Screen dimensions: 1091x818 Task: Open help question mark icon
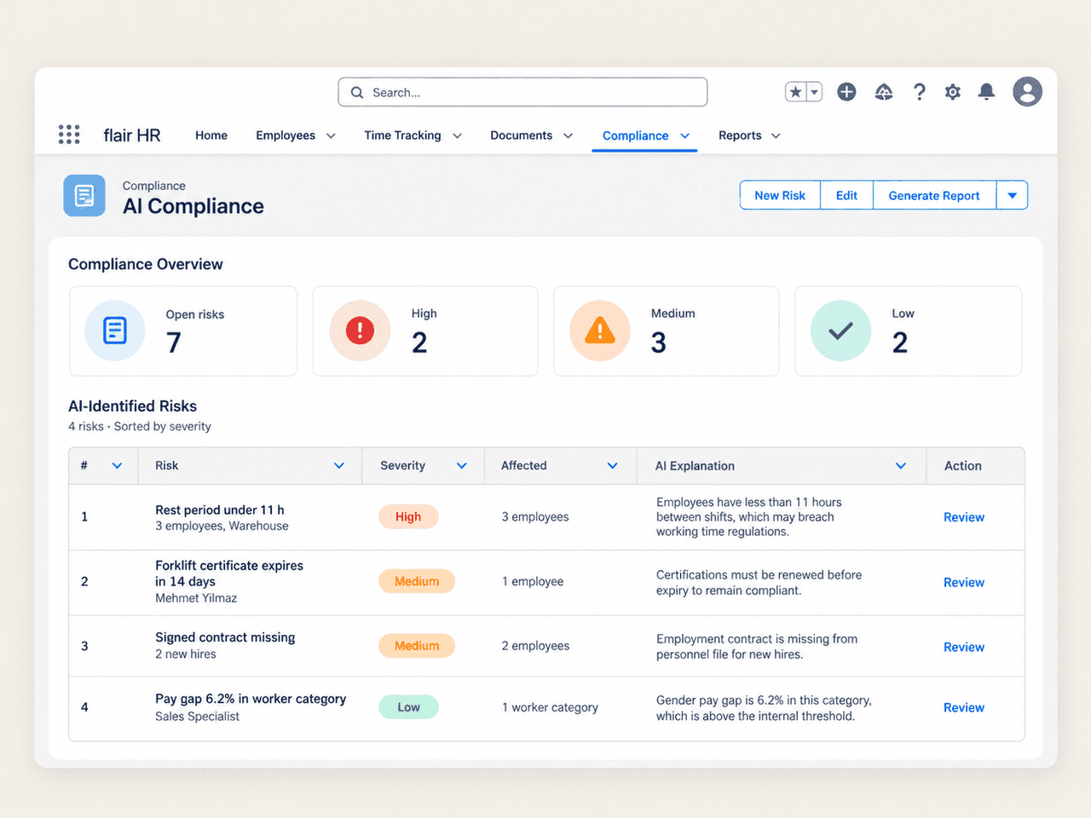click(919, 92)
